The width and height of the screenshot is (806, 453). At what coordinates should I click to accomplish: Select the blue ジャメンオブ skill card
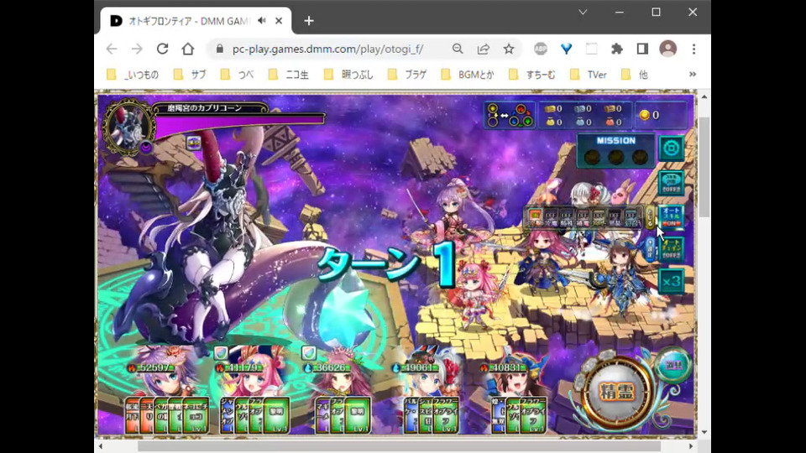[228, 415]
